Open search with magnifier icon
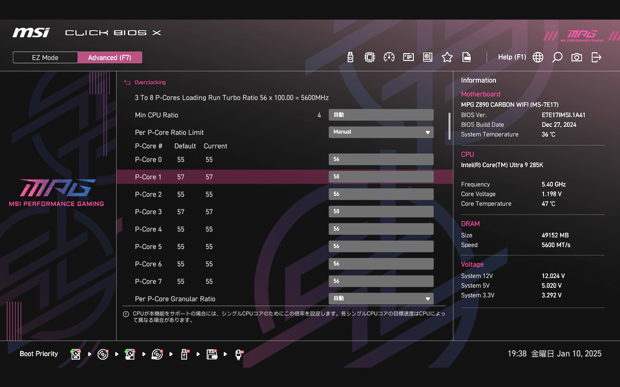620x387 pixels. point(557,57)
